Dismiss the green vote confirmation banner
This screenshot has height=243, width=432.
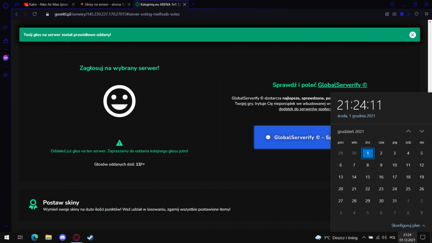pos(413,35)
